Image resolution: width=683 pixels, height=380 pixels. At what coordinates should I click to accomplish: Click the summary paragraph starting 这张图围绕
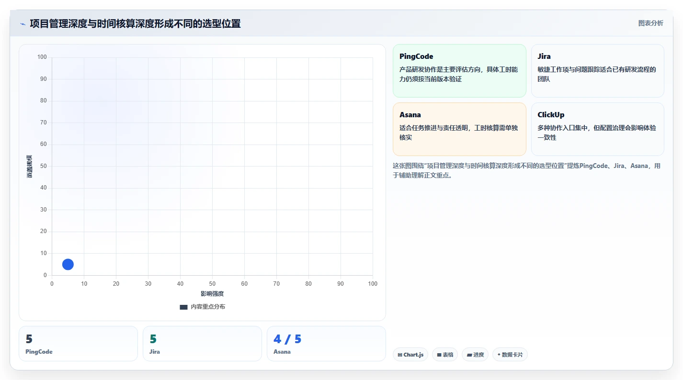pyautogui.click(x=526, y=170)
